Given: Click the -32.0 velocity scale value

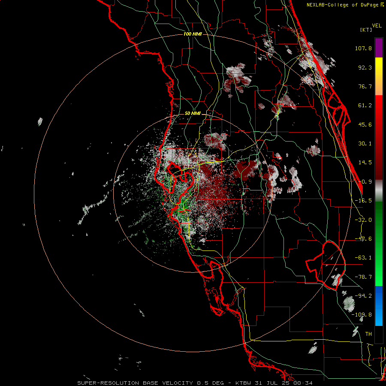Looking at the screenshot, I should point(363,220).
